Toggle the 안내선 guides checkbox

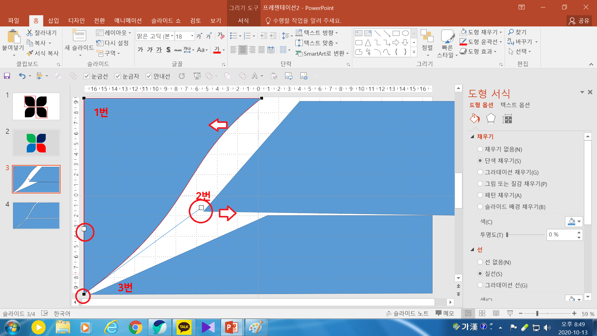[149, 76]
